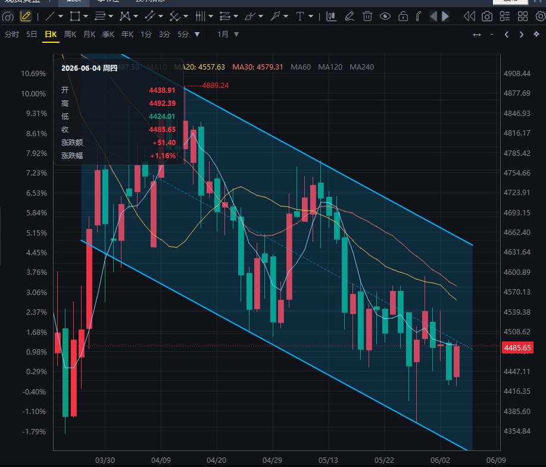Viewport: 546px width, 467px height.
Task: Open the list layout view icon
Action: tap(504, 16)
